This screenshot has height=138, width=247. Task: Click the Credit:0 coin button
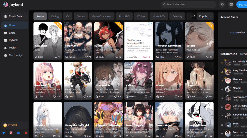[14, 125]
